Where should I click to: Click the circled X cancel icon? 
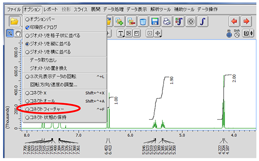[191, 22]
